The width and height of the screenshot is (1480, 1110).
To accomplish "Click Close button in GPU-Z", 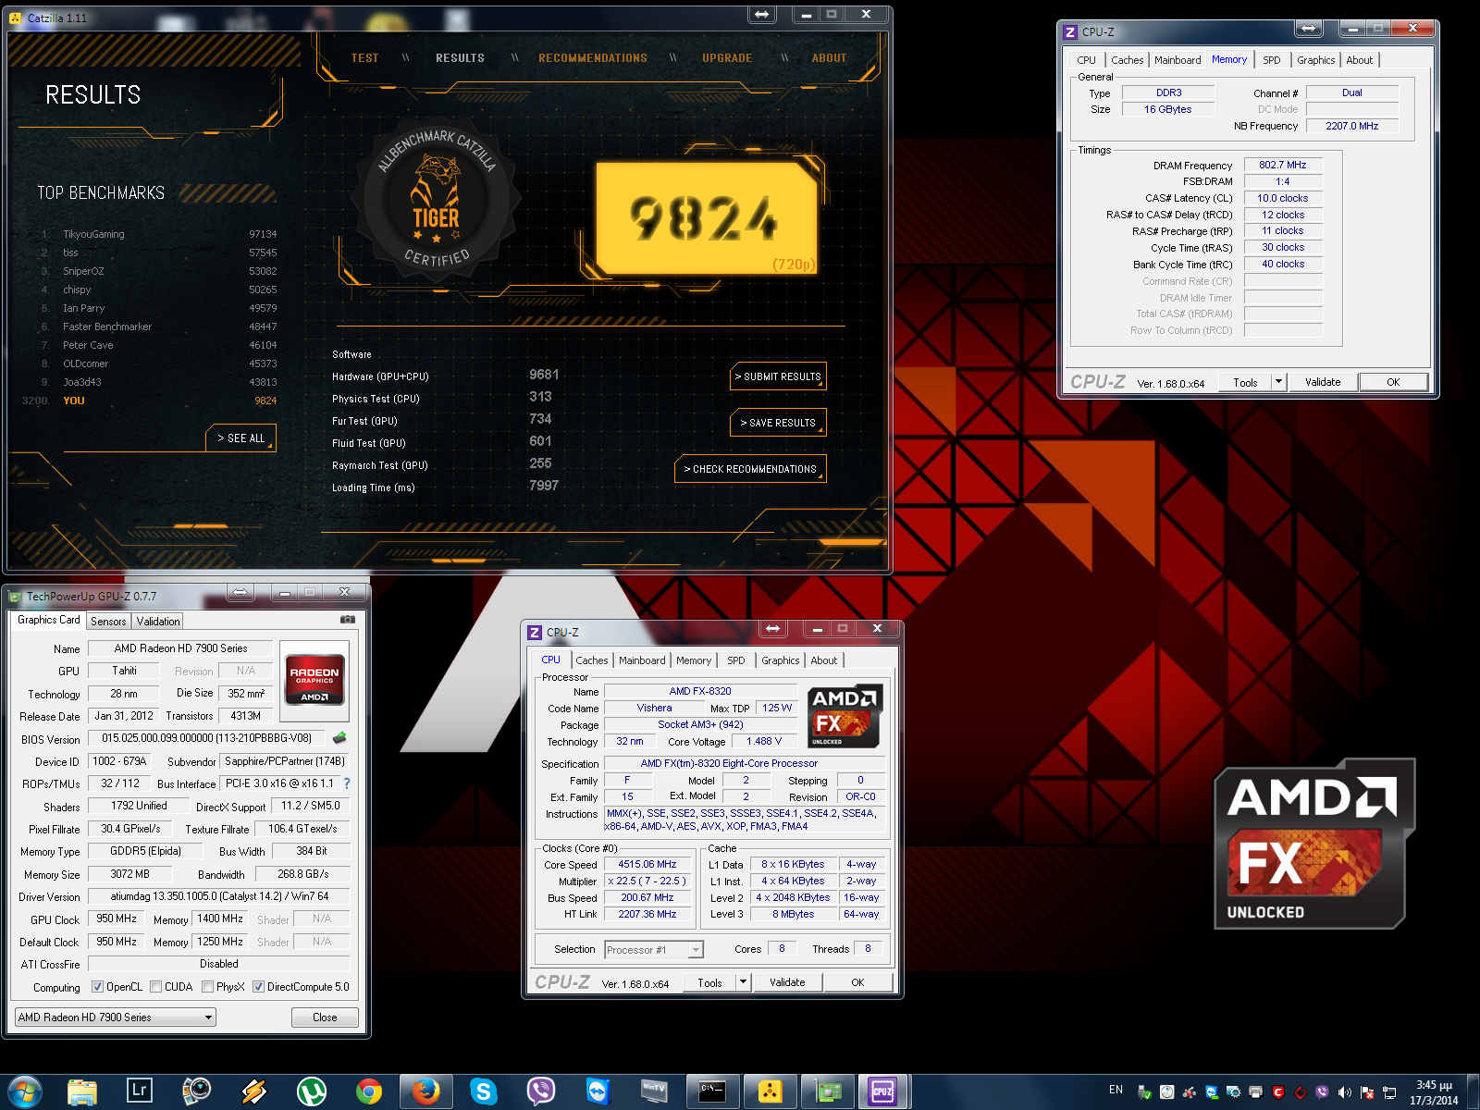I will pyautogui.click(x=325, y=1017).
